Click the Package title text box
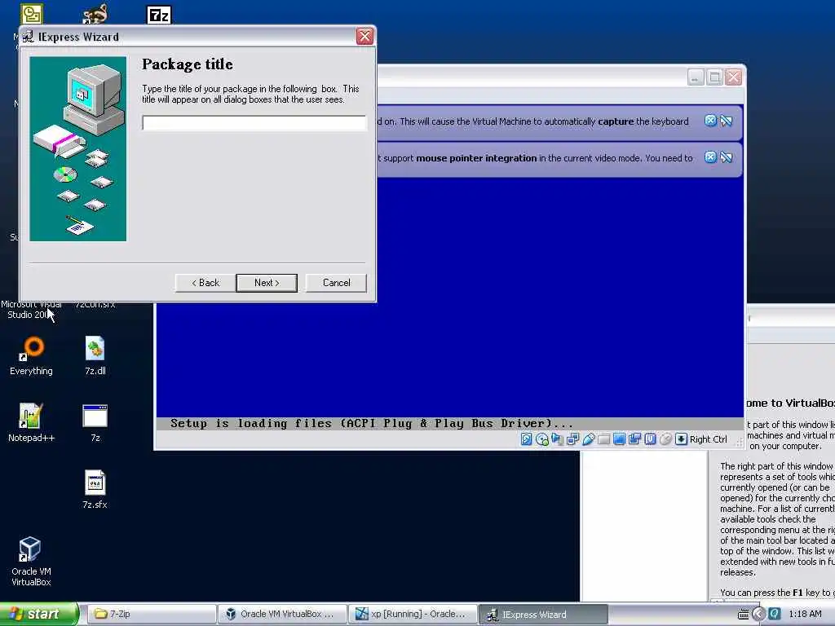This screenshot has width=835, height=626. (254, 123)
